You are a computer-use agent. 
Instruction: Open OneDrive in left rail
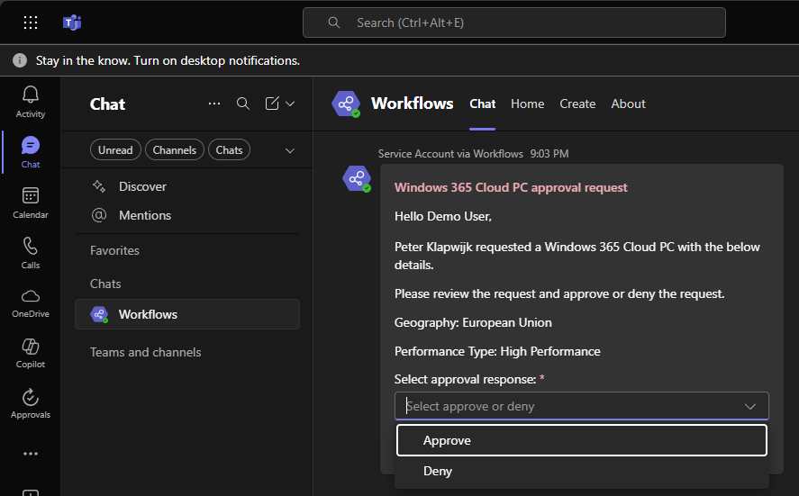[31, 303]
